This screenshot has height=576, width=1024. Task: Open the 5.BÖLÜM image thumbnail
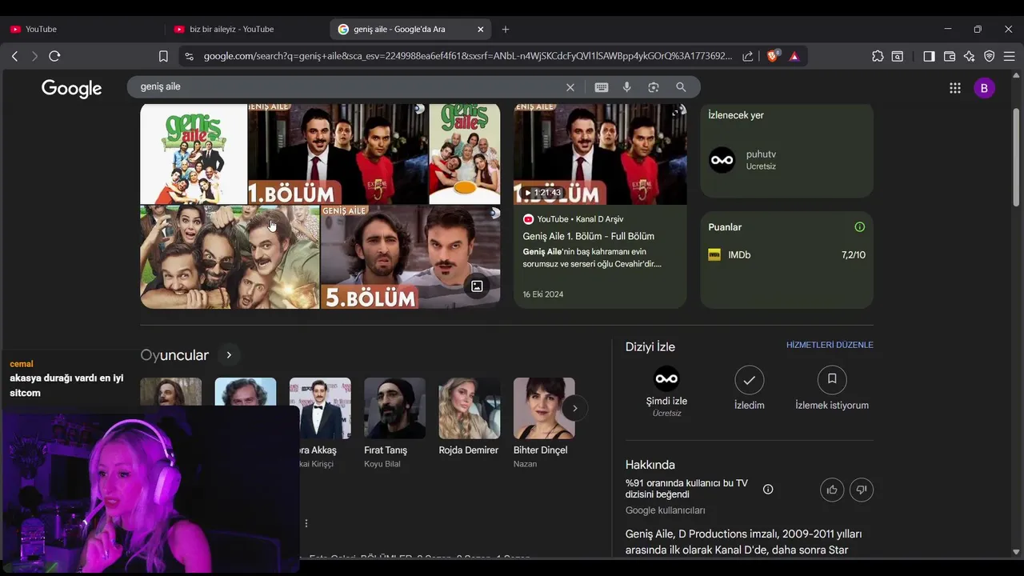tap(410, 257)
